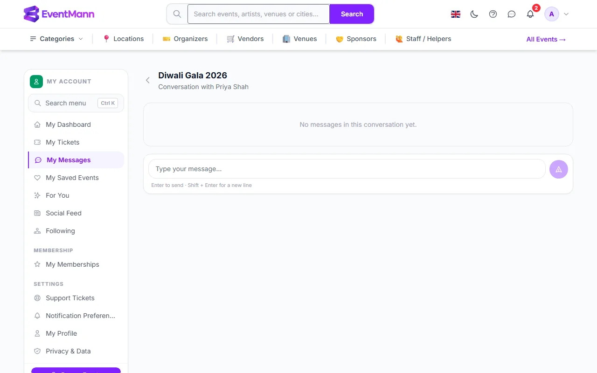Change language via the UK flag icon
Screen dimensions: 597x373
[456, 14]
